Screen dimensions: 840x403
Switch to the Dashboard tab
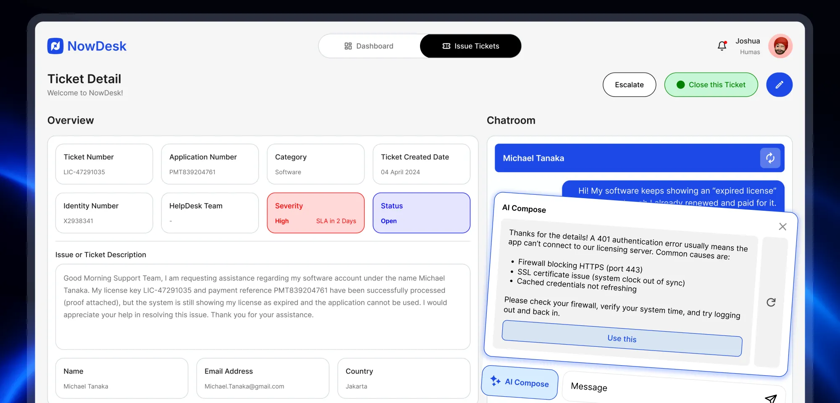pyautogui.click(x=369, y=46)
